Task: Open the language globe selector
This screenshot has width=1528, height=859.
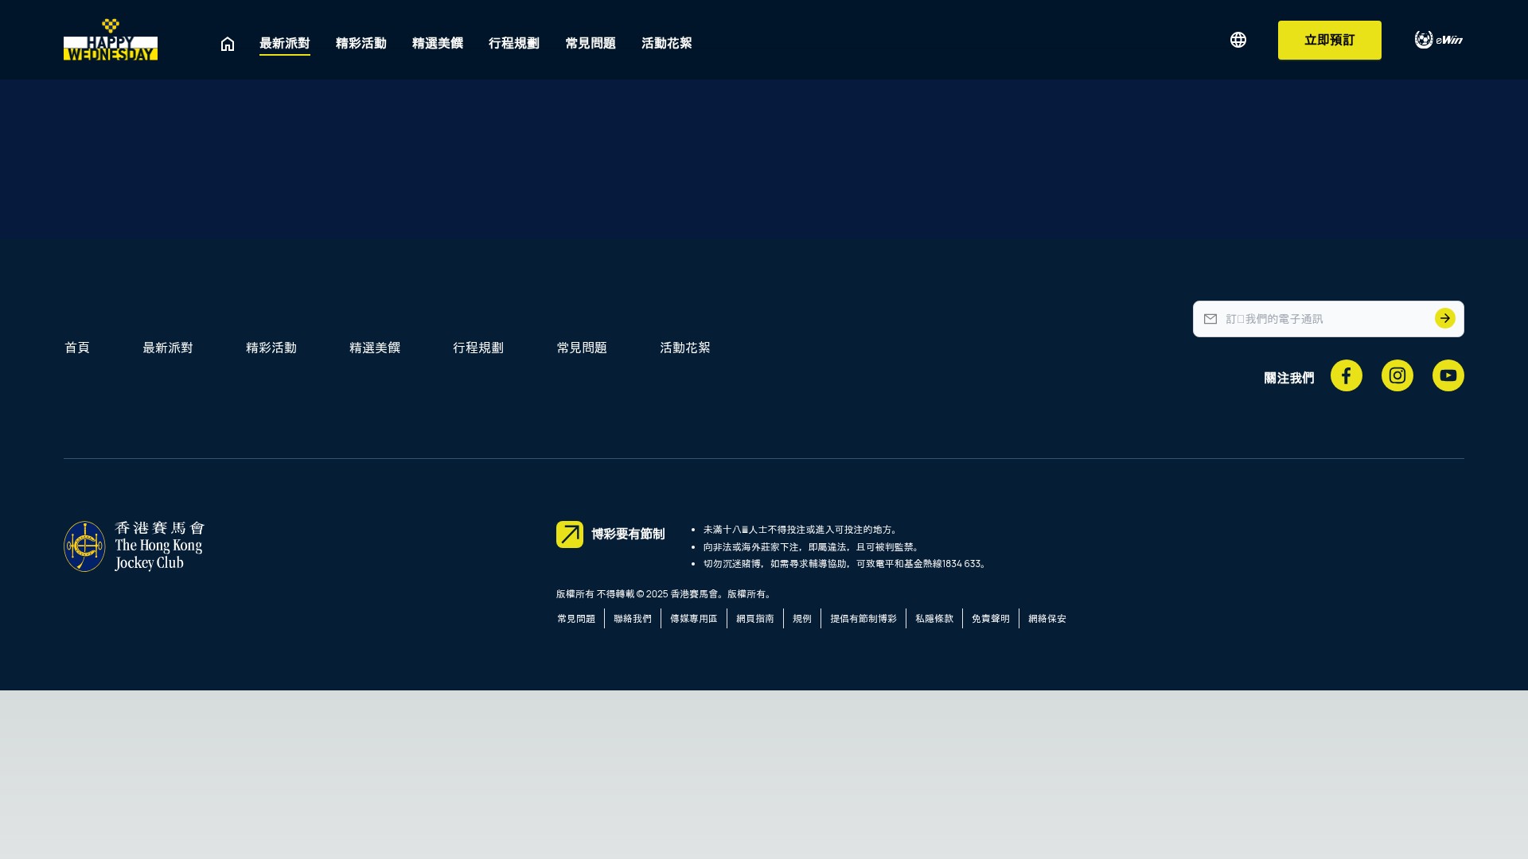Action: tap(1238, 40)
